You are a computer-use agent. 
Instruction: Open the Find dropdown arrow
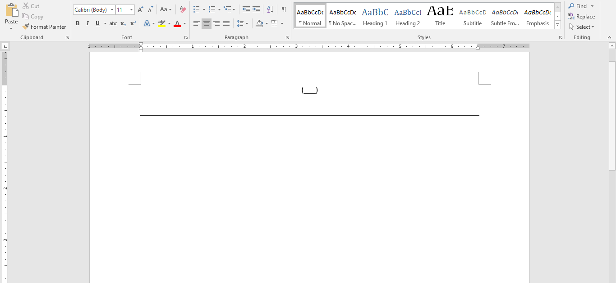click(592, 6)
